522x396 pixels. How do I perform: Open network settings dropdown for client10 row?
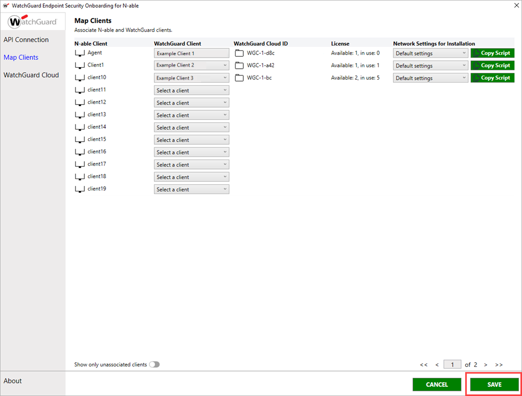pos(431,78)
